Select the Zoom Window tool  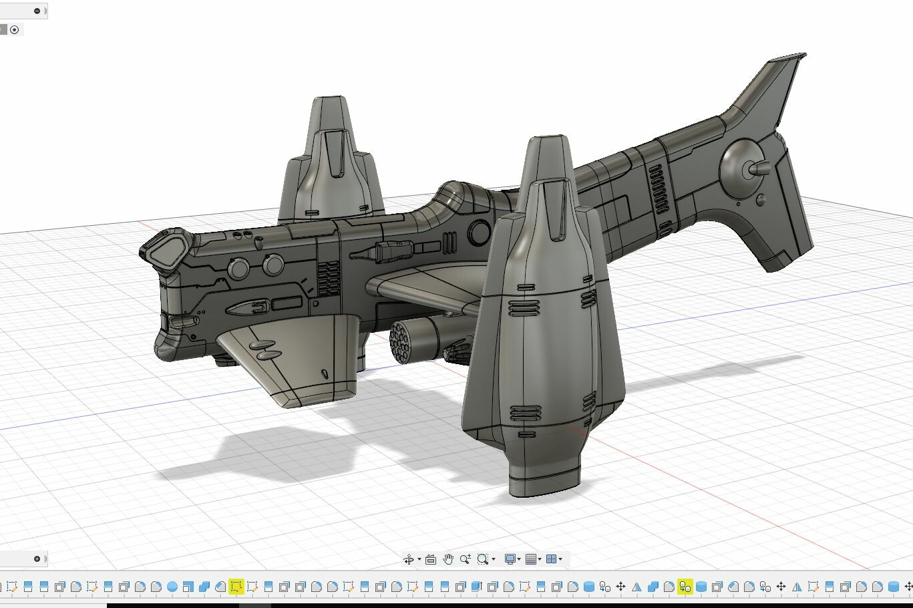[484, 559]
